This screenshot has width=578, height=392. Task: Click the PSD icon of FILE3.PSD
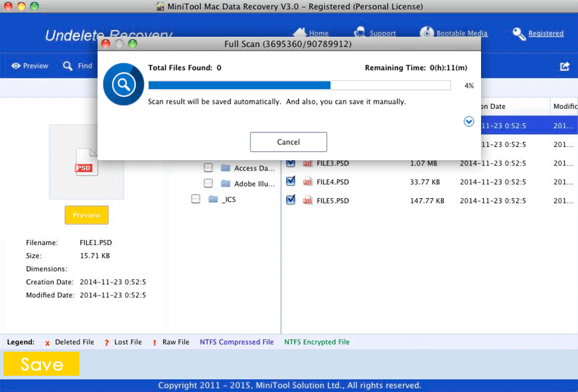308,163
